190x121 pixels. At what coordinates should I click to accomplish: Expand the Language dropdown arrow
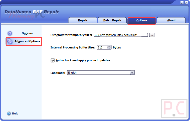pos(132,73)
